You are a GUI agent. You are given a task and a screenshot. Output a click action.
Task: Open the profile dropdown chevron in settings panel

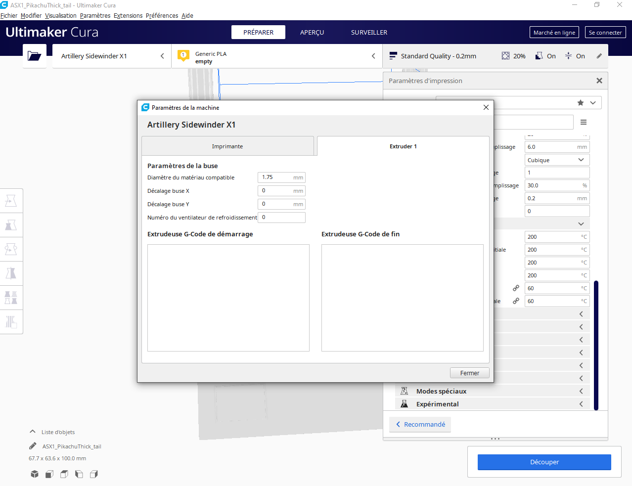pyautogui.click(x=593, y=103)
